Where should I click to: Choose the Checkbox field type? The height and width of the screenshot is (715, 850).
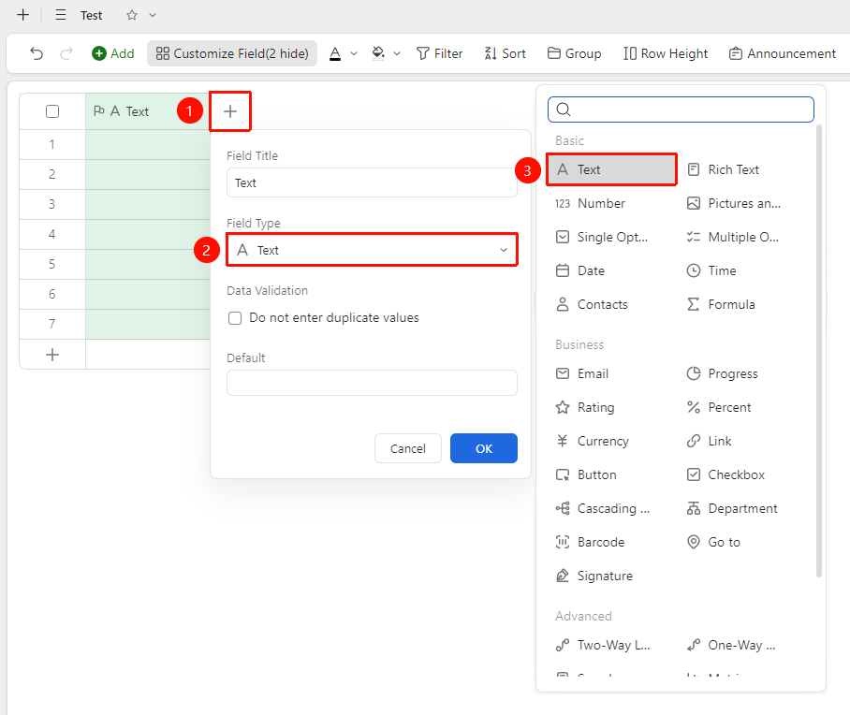coord(725,474)
